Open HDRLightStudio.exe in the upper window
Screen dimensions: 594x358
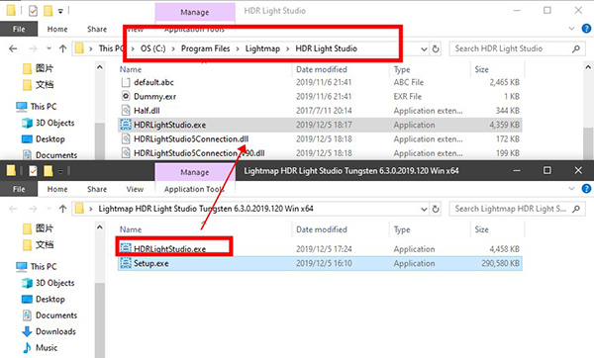point(320,125)
